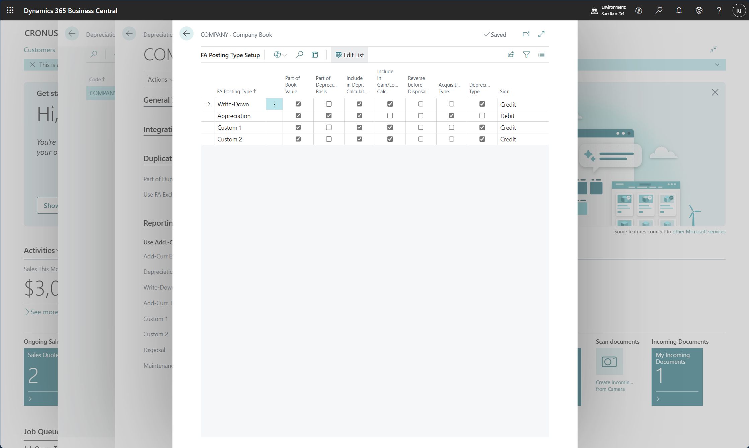Search in the background Depreciation Books list
The height and width of the screenshot is (448, 749).
94,54
